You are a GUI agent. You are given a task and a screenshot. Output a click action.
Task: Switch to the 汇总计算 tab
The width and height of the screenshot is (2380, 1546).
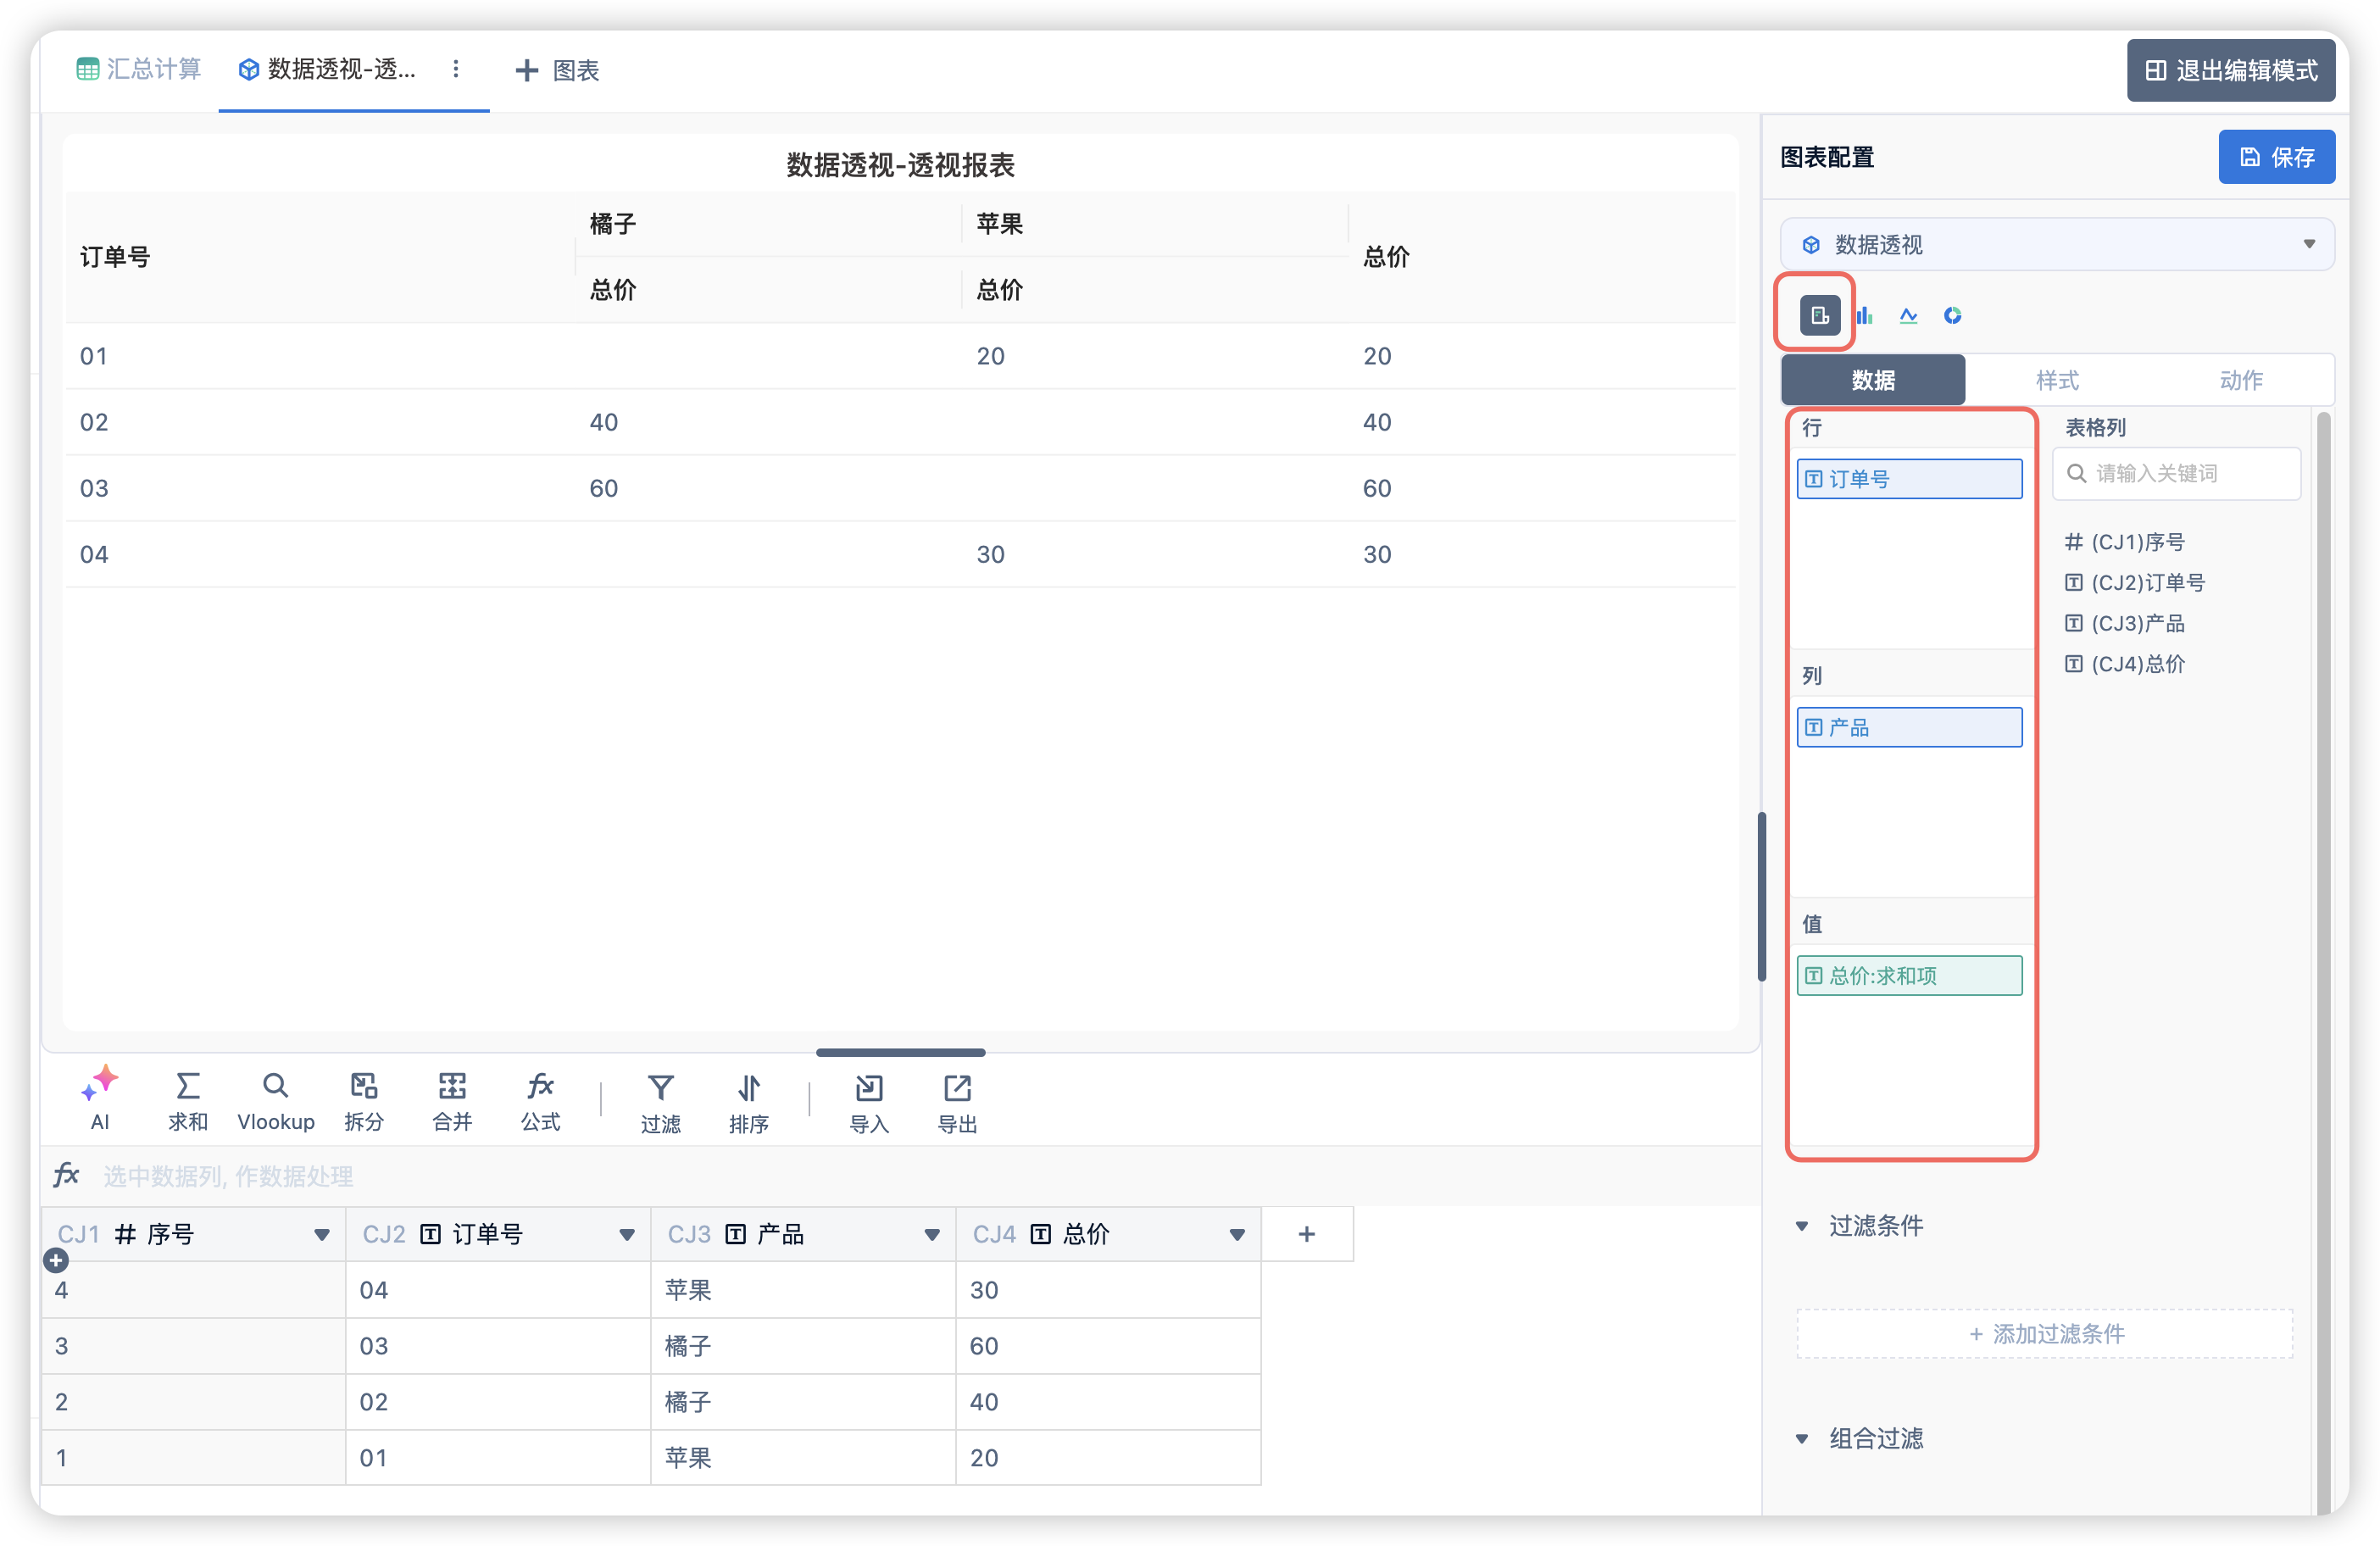139,68
